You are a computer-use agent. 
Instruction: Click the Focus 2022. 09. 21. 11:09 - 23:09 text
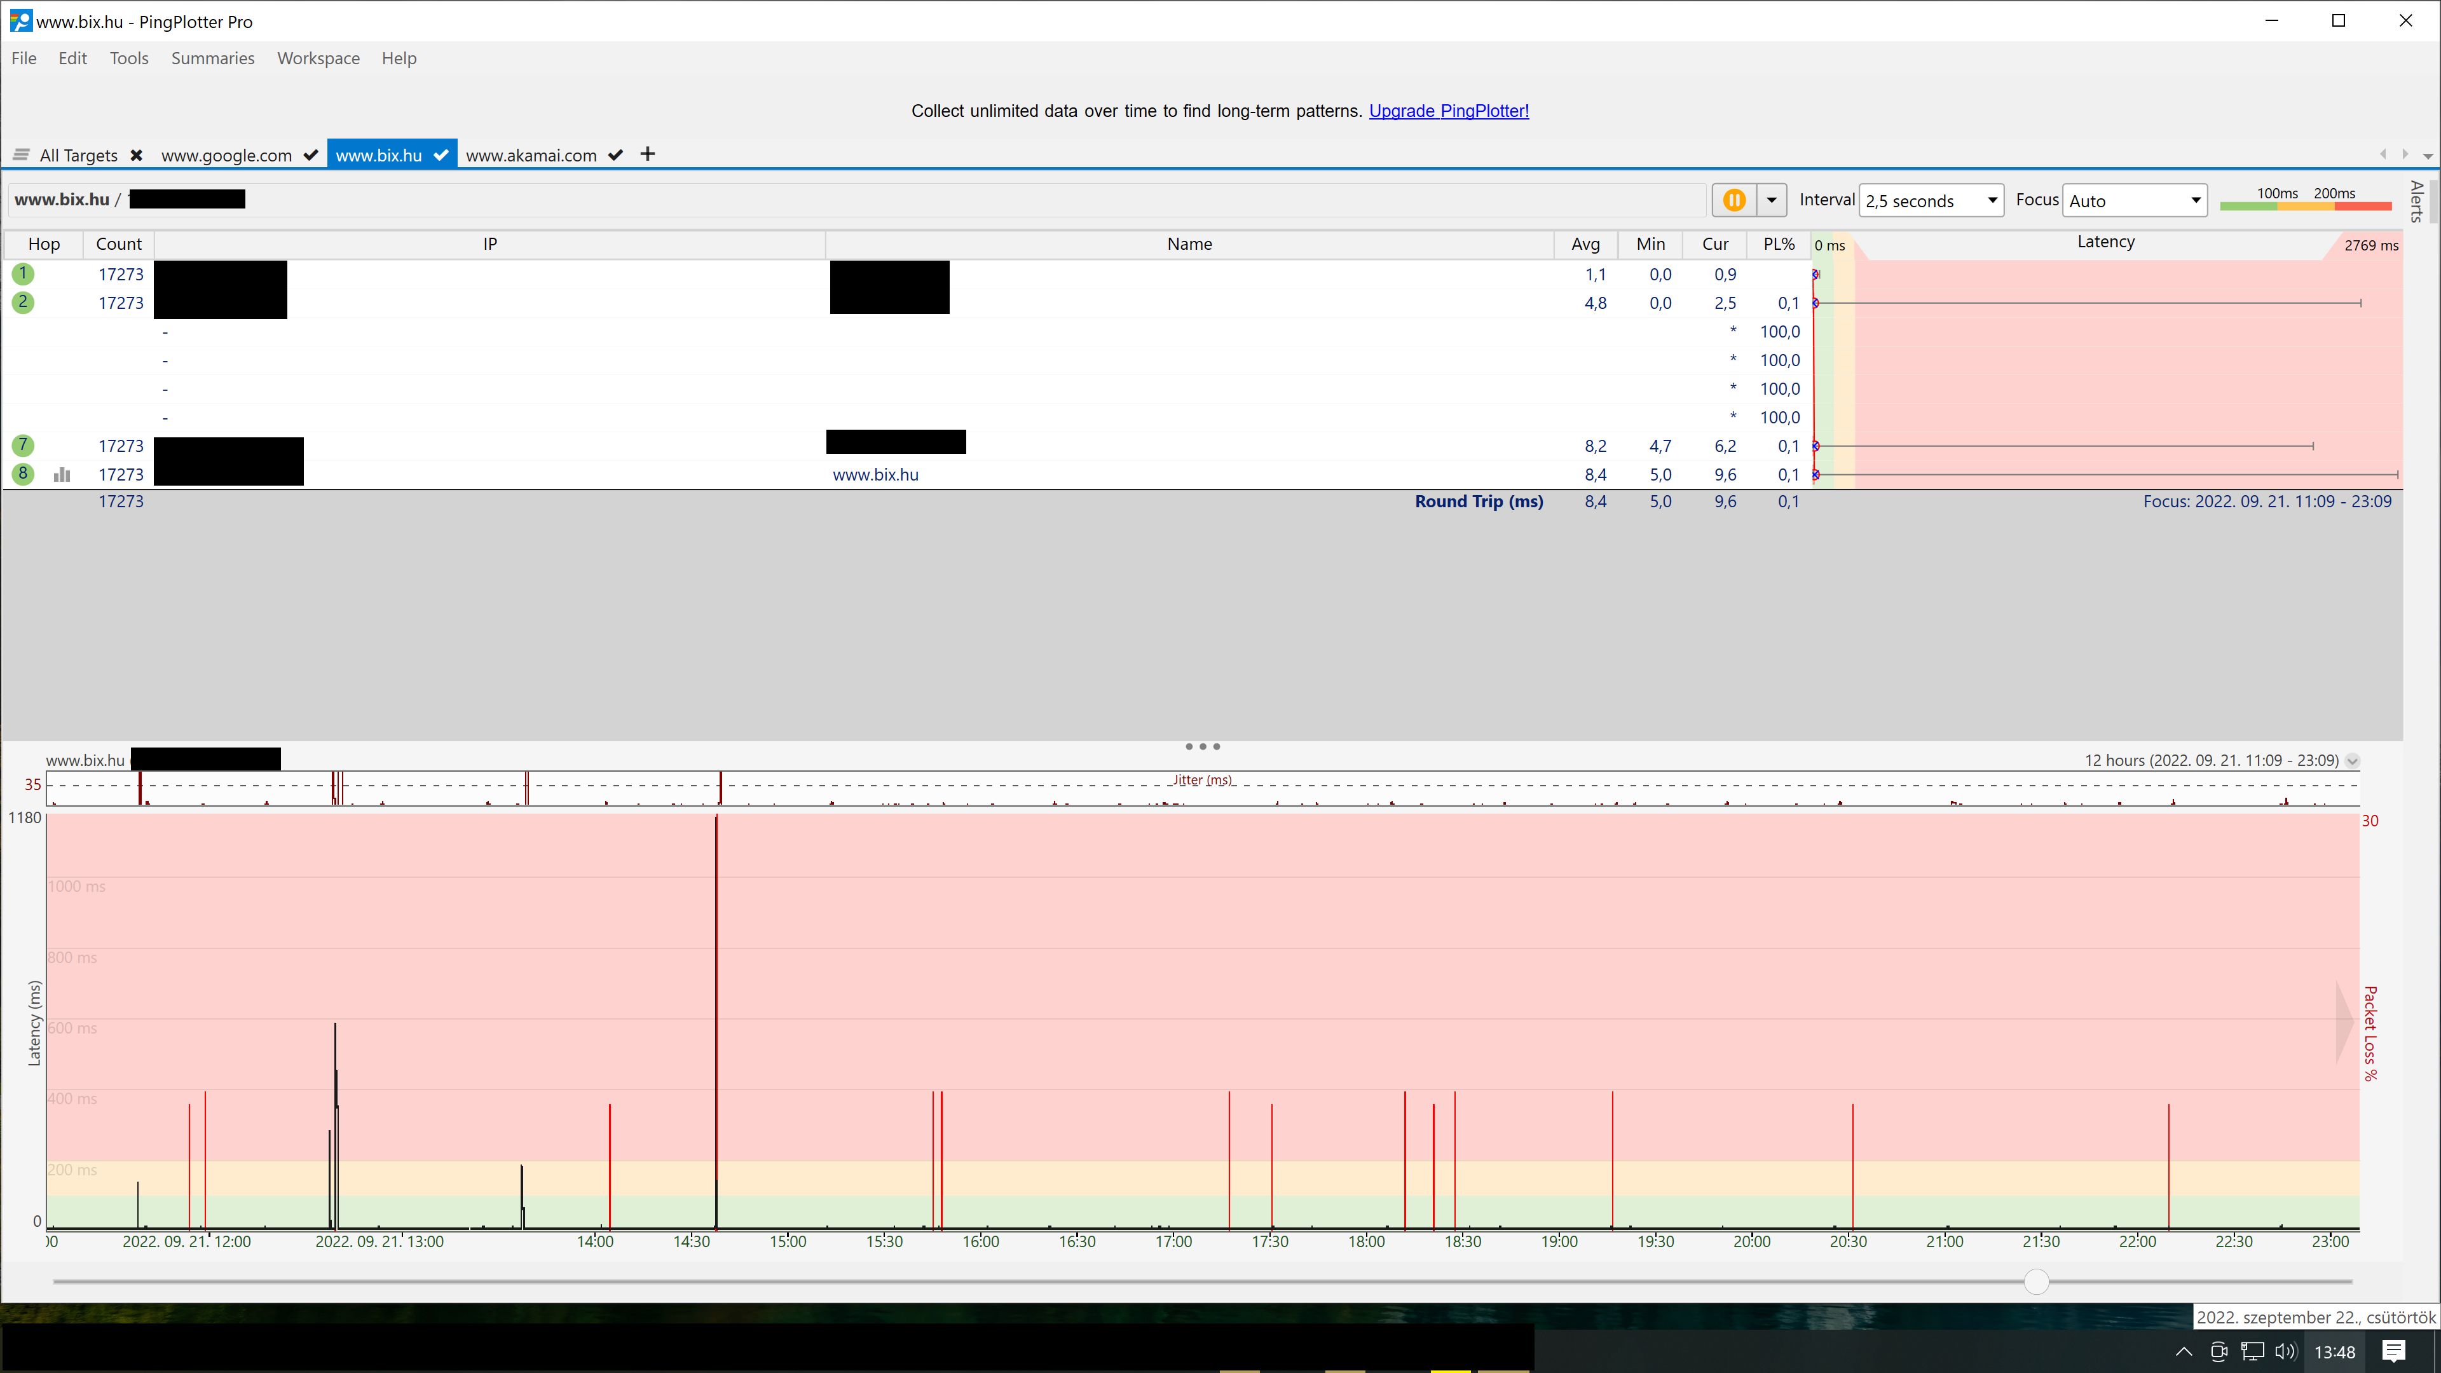(x=2267, y=502)
